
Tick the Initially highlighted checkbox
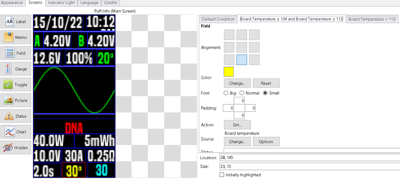coord(222,175)
